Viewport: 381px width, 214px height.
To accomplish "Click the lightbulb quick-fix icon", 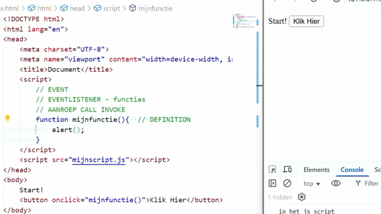I will (8, 118).
